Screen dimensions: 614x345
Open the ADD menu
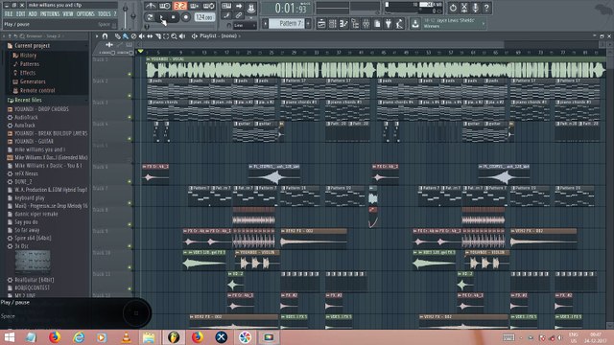click(33, 13)
